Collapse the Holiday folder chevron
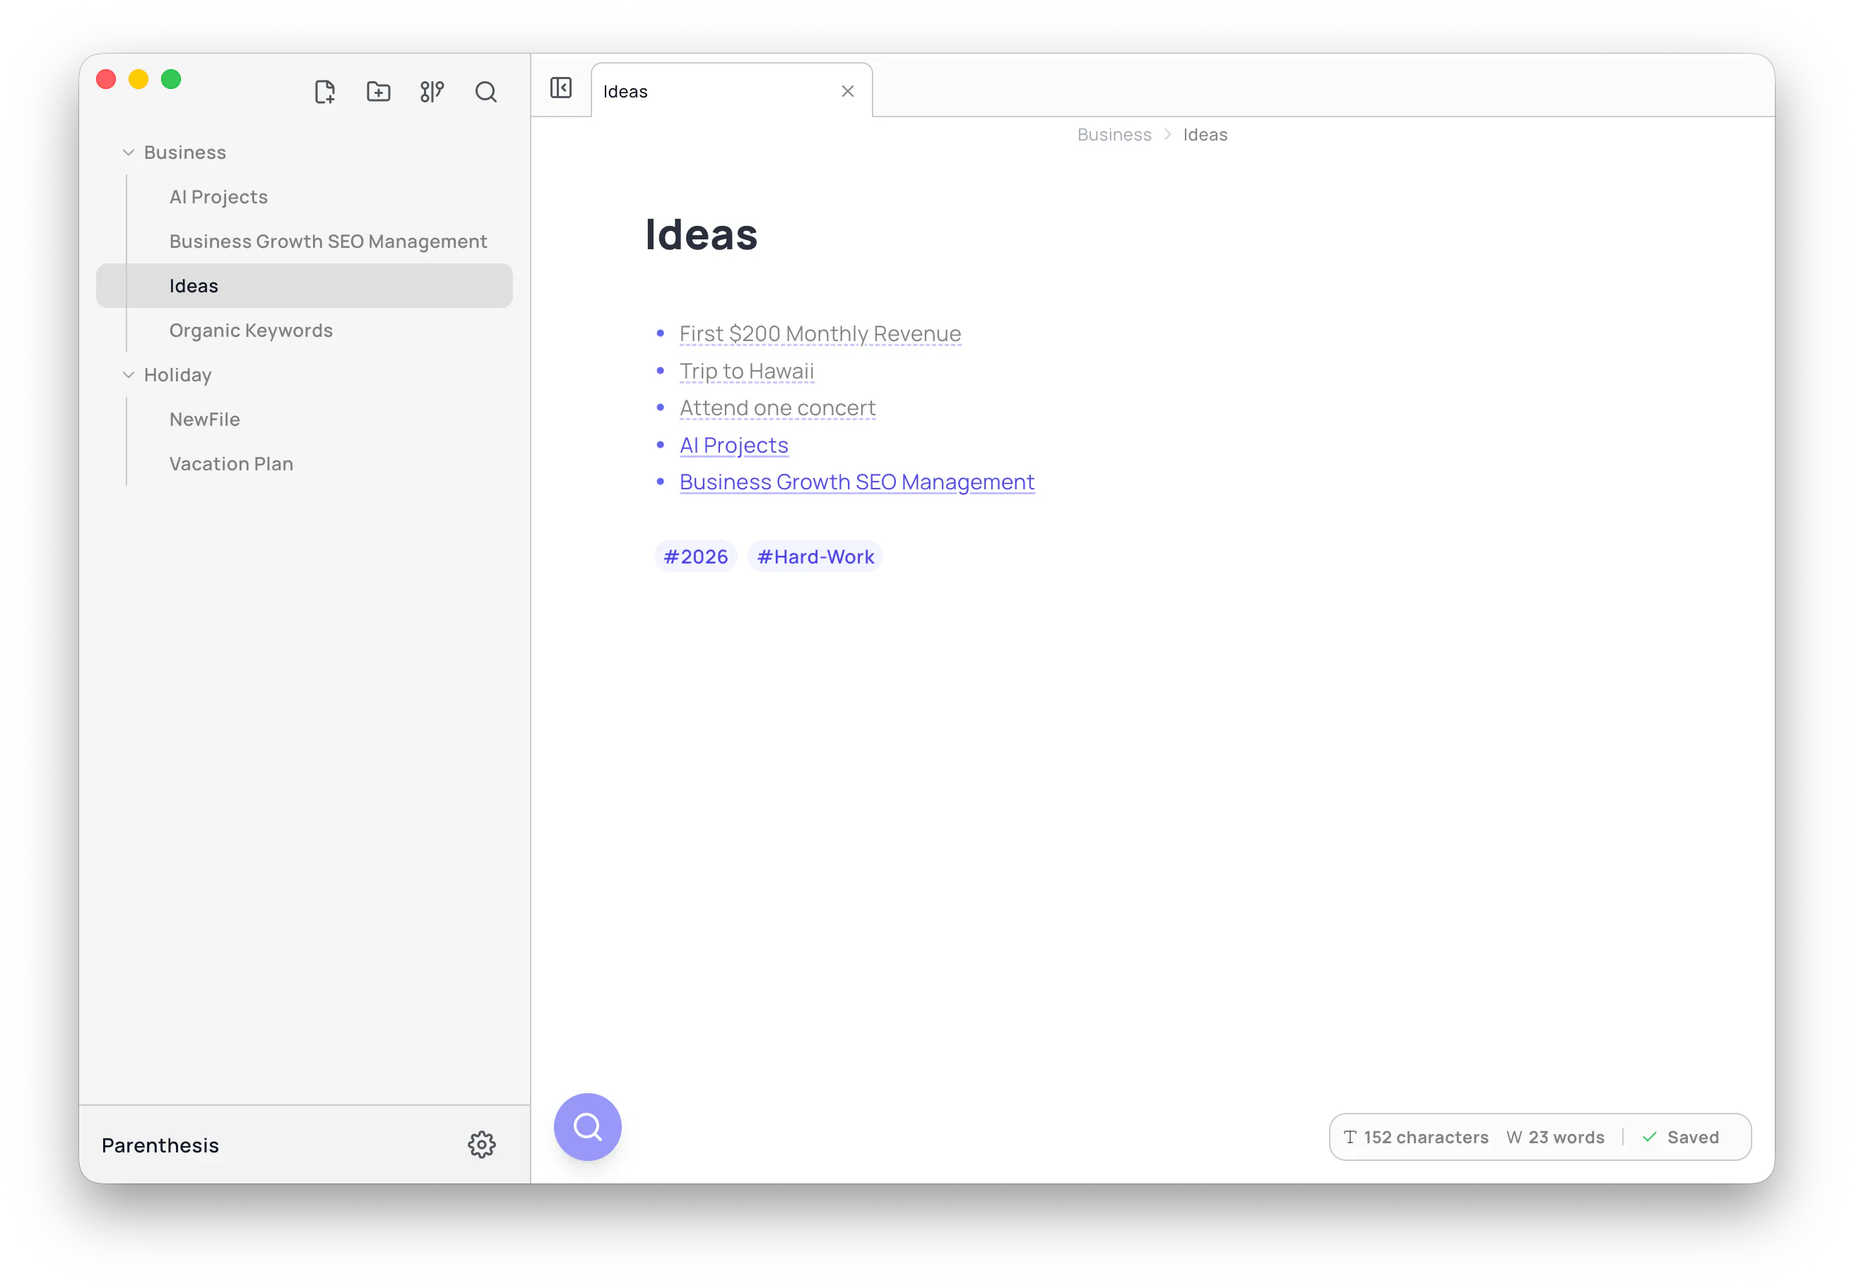The height and width of the screenshot is (1288, 1854). pos(129,374)
